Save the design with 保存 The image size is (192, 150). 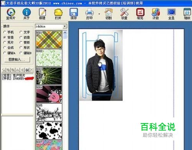(x=74, y=14)
